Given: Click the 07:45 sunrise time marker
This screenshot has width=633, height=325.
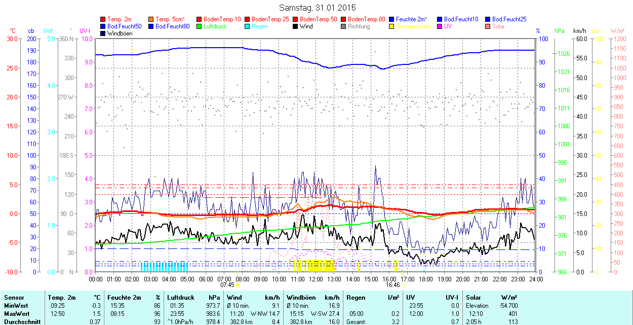Looking at the screenshot, I should coord(227,285).
